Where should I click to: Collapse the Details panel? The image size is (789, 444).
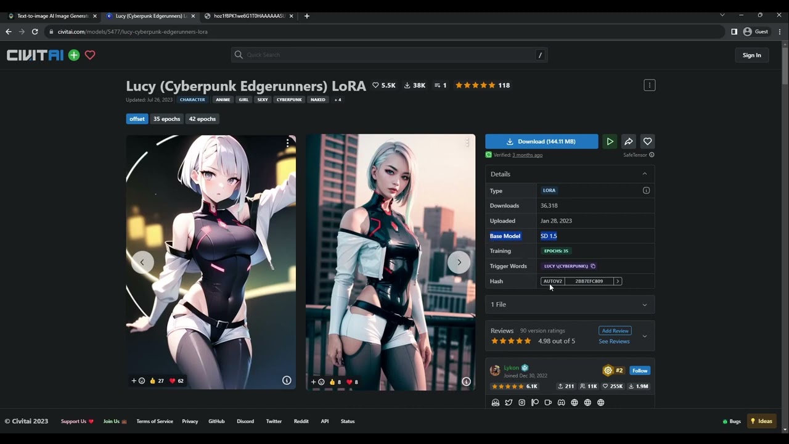coord(645,174)
